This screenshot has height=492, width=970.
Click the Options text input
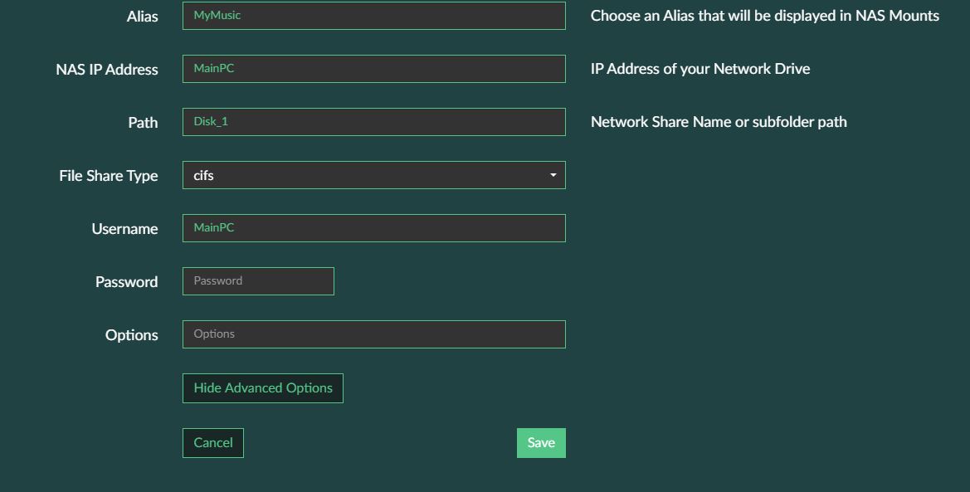[x=373, y=334]
